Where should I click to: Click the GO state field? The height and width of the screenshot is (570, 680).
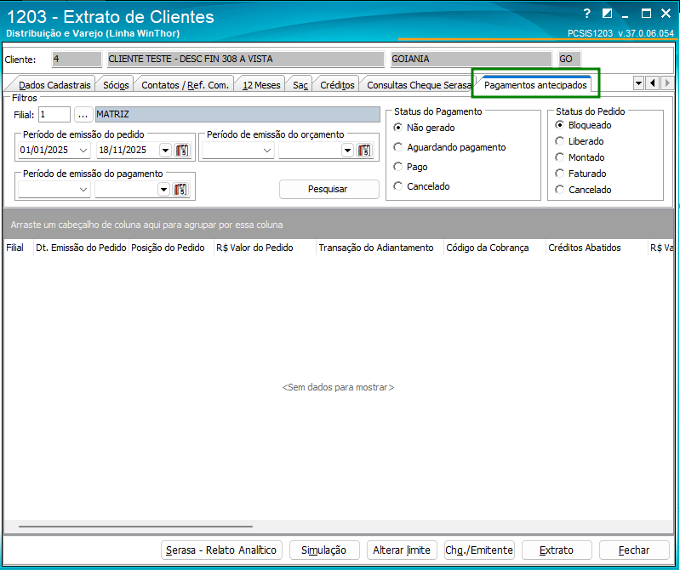tap(569, 59)
